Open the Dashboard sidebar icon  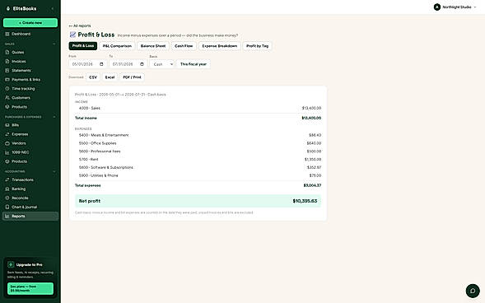pyautogui.click(x=7, y=34)
